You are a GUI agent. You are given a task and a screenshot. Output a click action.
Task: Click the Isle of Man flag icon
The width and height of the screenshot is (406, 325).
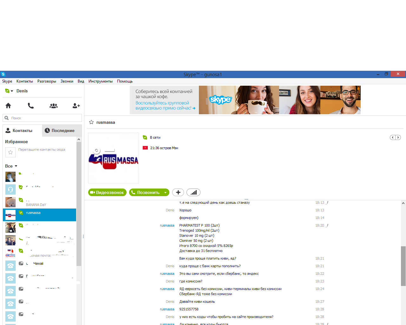pos(145,148)
